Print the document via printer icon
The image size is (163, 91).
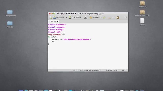pos(85,17)
